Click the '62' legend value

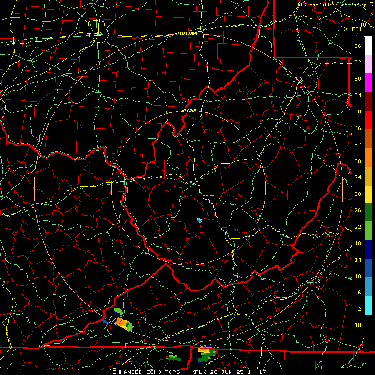coord(358,62)
